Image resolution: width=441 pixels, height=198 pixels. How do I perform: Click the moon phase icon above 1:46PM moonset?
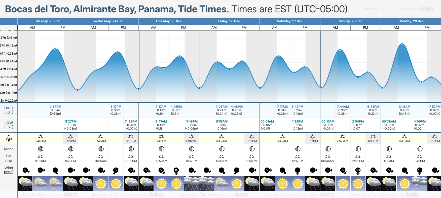420,149
